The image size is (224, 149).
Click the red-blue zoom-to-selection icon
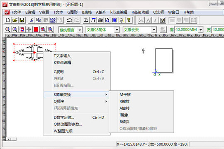[x=22, y=30]
